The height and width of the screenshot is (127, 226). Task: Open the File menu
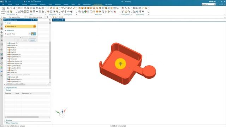[3, 5]
